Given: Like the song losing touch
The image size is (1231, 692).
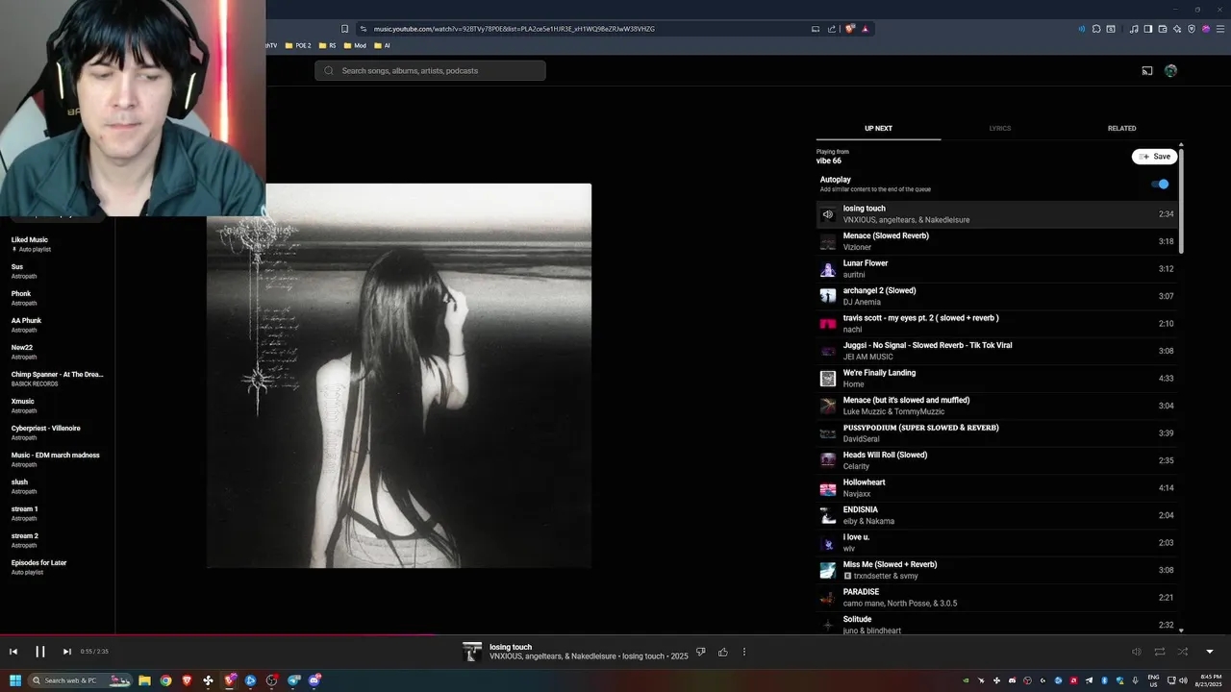Looking at the screenshot, I should [x=722, y=652].
